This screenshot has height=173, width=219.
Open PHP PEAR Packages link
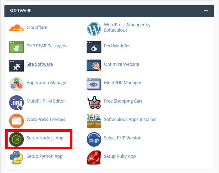46,46
